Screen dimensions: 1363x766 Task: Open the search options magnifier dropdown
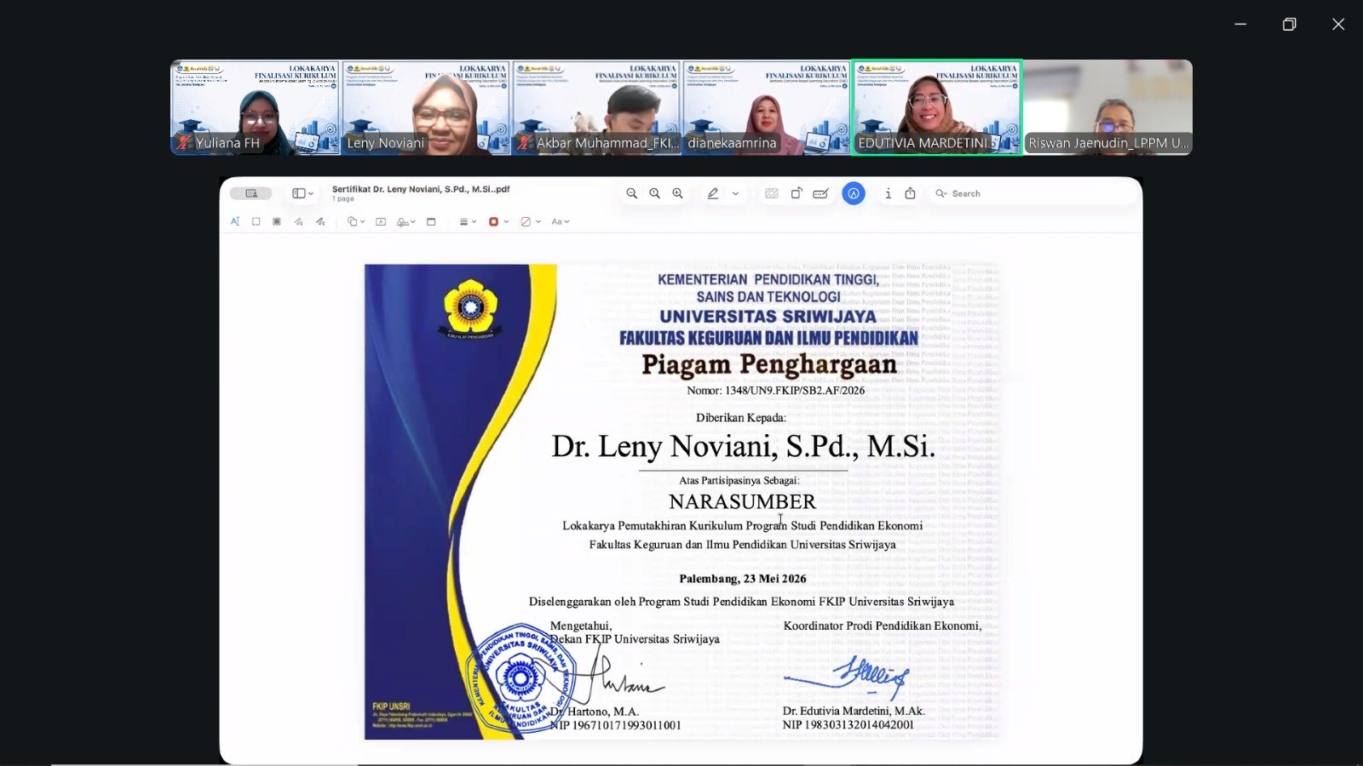pyautogui.click(x=941, y=193)
